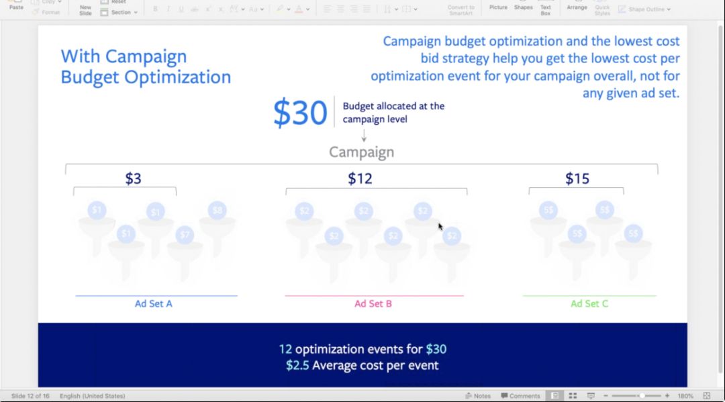Click the English (United States) language indicator
This screenshot has width=725, height=402.
coord(93,396)
